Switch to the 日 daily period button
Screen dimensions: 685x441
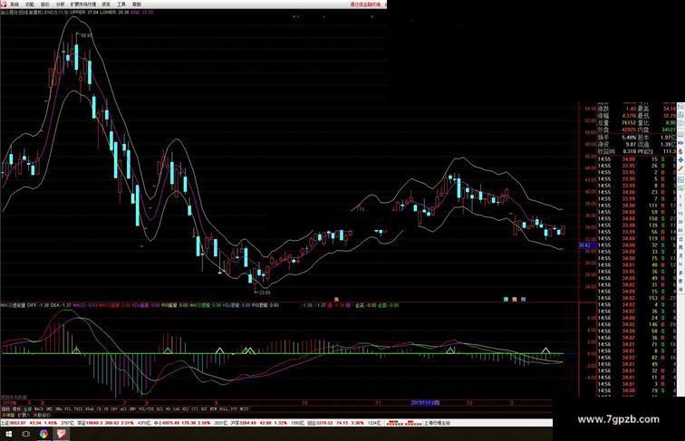(x=680, y=239)
